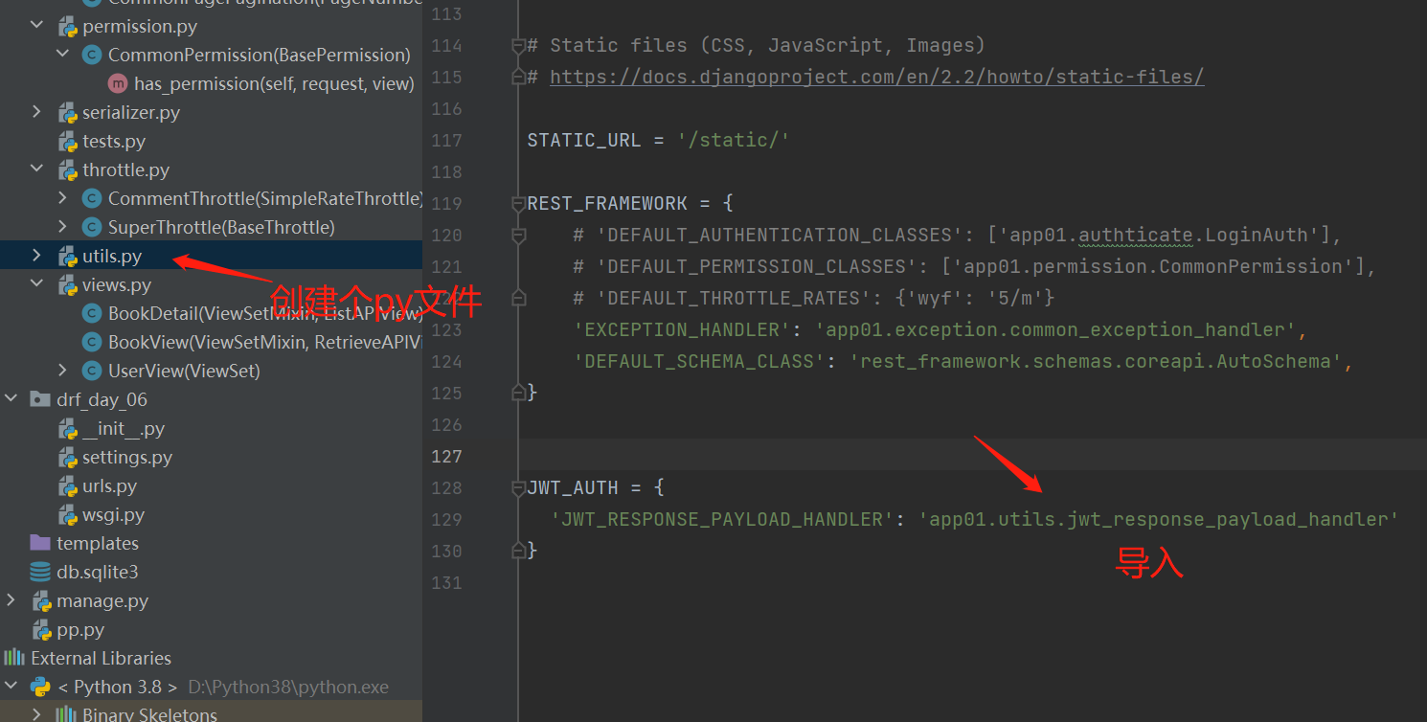The image size is (1427, 722).
Task: Click the External Libraries icon
Action: pos(14,658)
